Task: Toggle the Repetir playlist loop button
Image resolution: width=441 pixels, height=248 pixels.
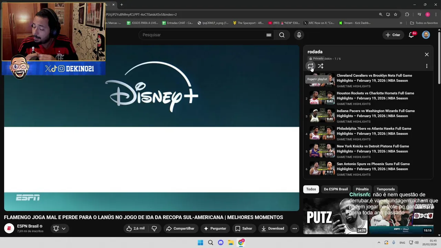Action: coord(310,66)
